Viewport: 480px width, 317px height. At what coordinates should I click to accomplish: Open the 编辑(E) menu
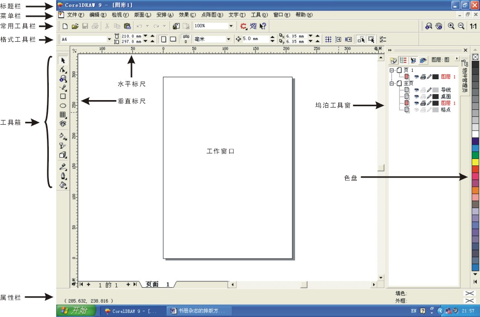(98, 15)
